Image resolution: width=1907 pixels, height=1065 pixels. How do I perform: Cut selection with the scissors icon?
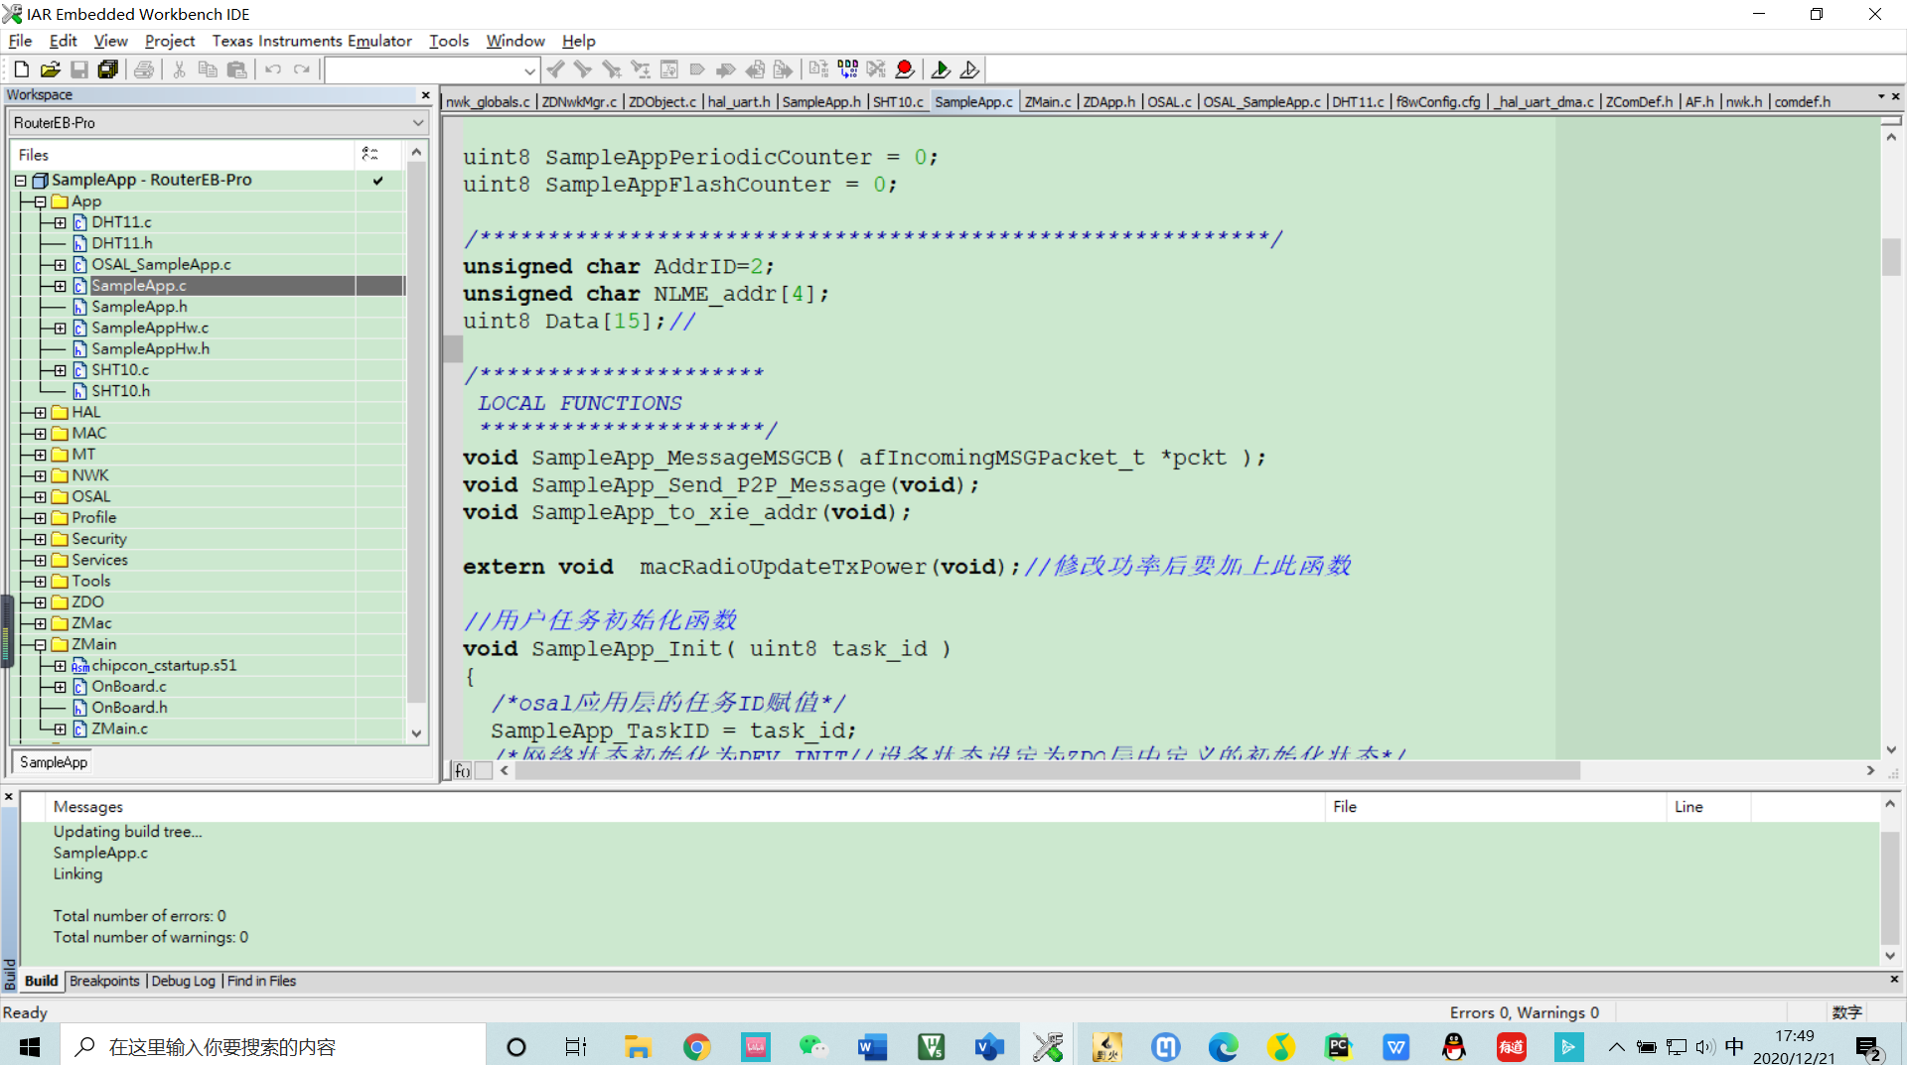pyautogui.click(x=179, y=69)
